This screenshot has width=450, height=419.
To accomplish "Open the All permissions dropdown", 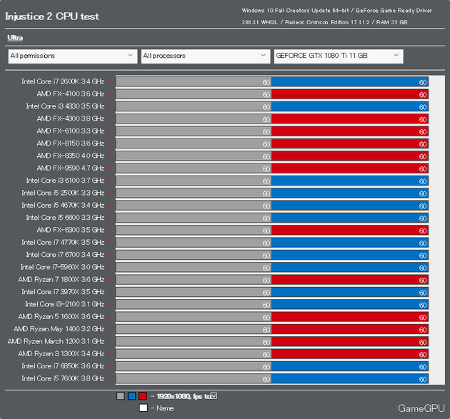I will tap(73, 56).
